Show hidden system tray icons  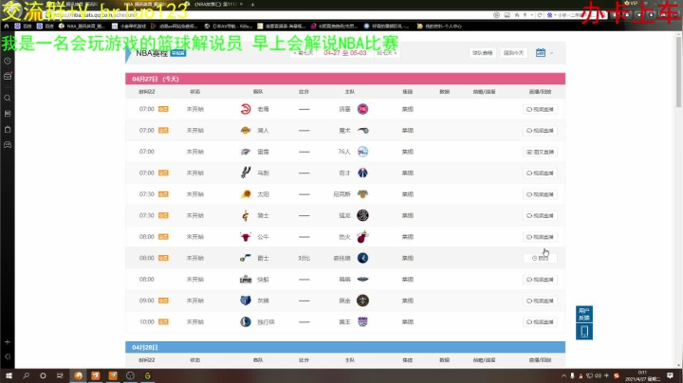click(x=564, y=375)
